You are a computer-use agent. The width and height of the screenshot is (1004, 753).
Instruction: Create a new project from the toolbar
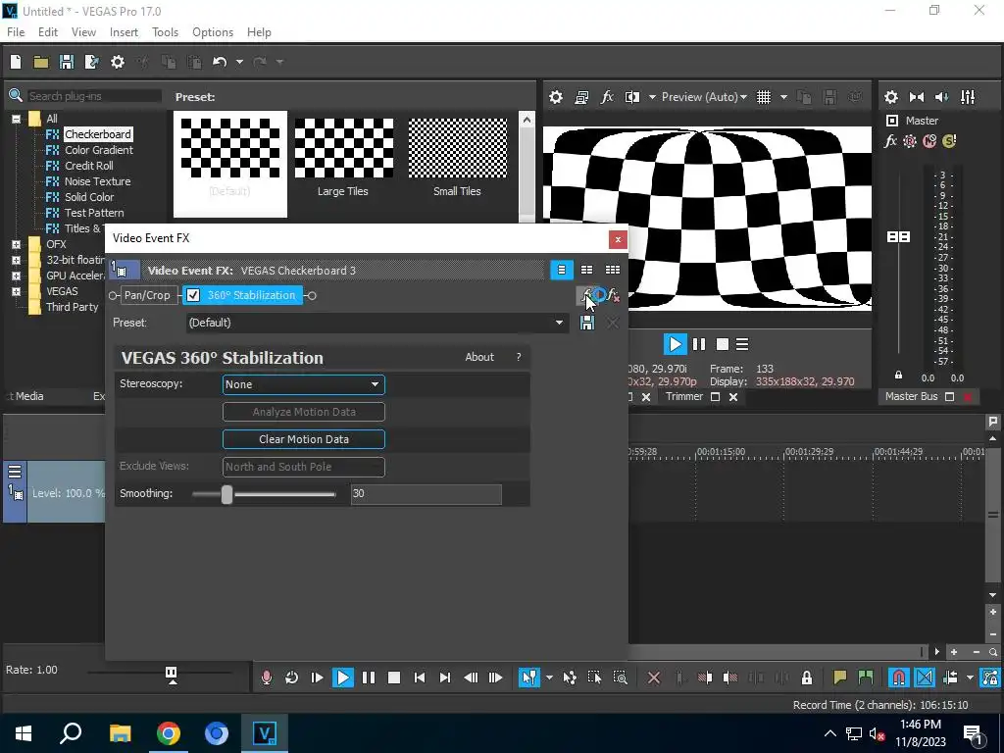click(x=16, y=62)
